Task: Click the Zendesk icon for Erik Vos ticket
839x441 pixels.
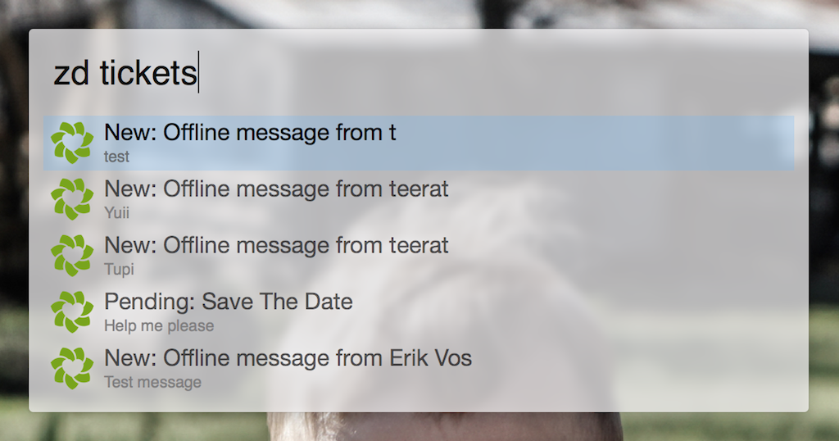Action: (x=72, y=369)
